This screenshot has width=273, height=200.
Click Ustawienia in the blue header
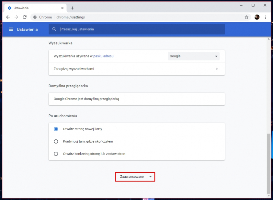pyautogui.click(x=27, y=29)
